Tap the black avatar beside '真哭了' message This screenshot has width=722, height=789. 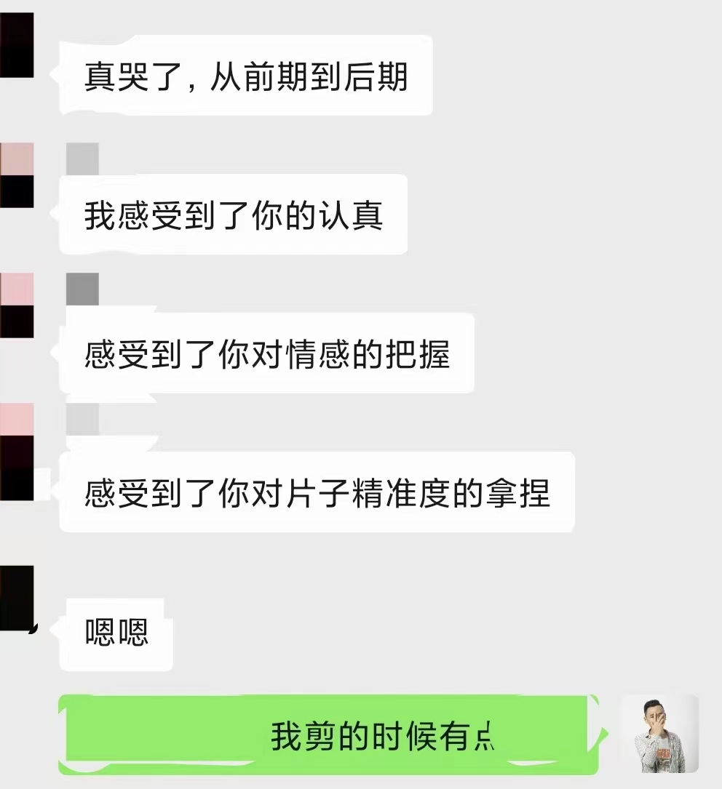pos(17,45)
